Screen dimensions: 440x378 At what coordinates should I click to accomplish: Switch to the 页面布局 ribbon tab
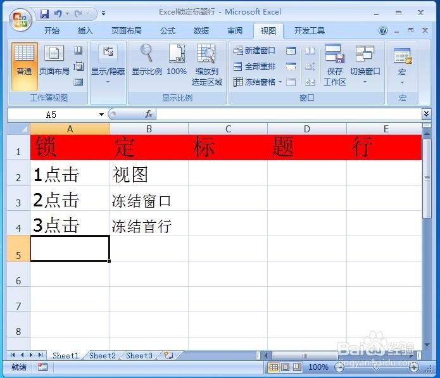click(127, 30)
